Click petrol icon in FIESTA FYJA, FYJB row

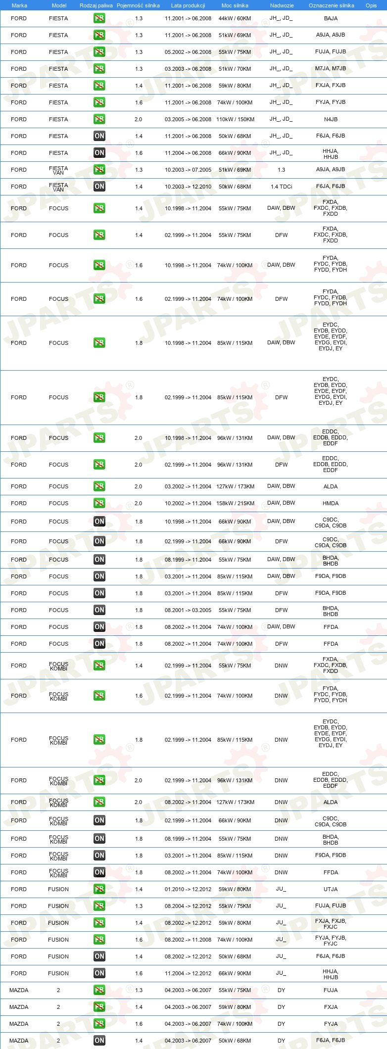click(99, 102)
